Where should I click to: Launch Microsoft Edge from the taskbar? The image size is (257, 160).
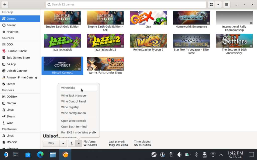40,154
